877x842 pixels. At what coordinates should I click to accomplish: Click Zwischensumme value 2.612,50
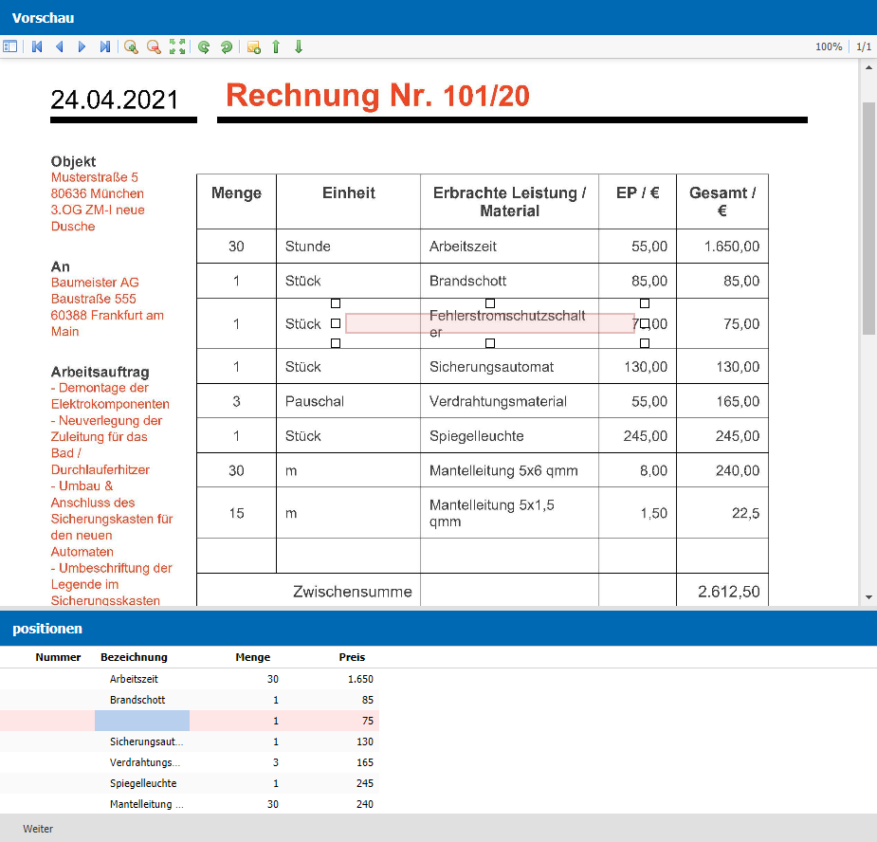click(x=729, y=592)
